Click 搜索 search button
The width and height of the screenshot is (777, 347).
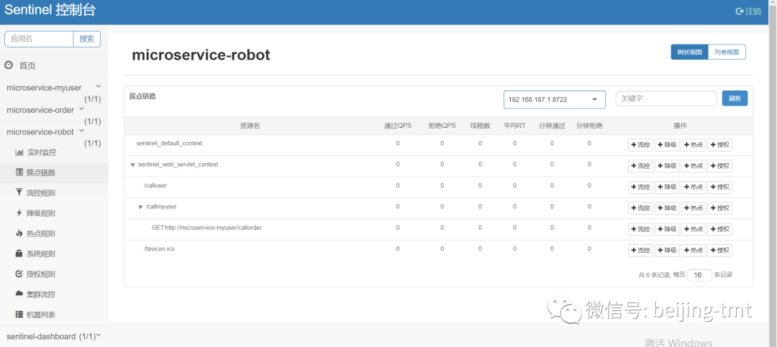point(87,39)
